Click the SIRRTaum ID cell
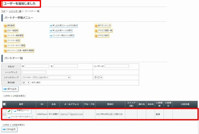Image resolution: width=199 pixels, height=134 pixels. point(42,114)
